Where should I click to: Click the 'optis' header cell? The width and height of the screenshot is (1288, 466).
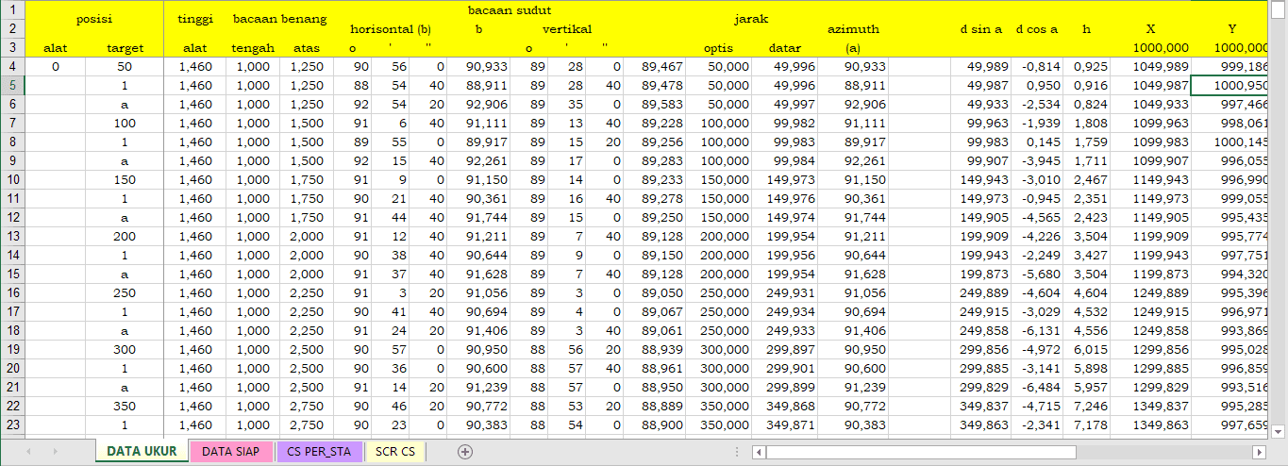pos(718,47)
